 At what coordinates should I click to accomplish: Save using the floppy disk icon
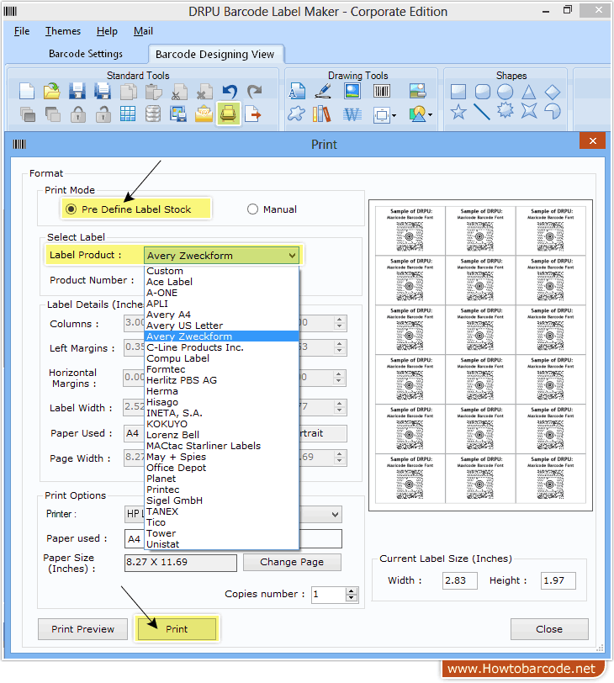[x=77, y=92]
